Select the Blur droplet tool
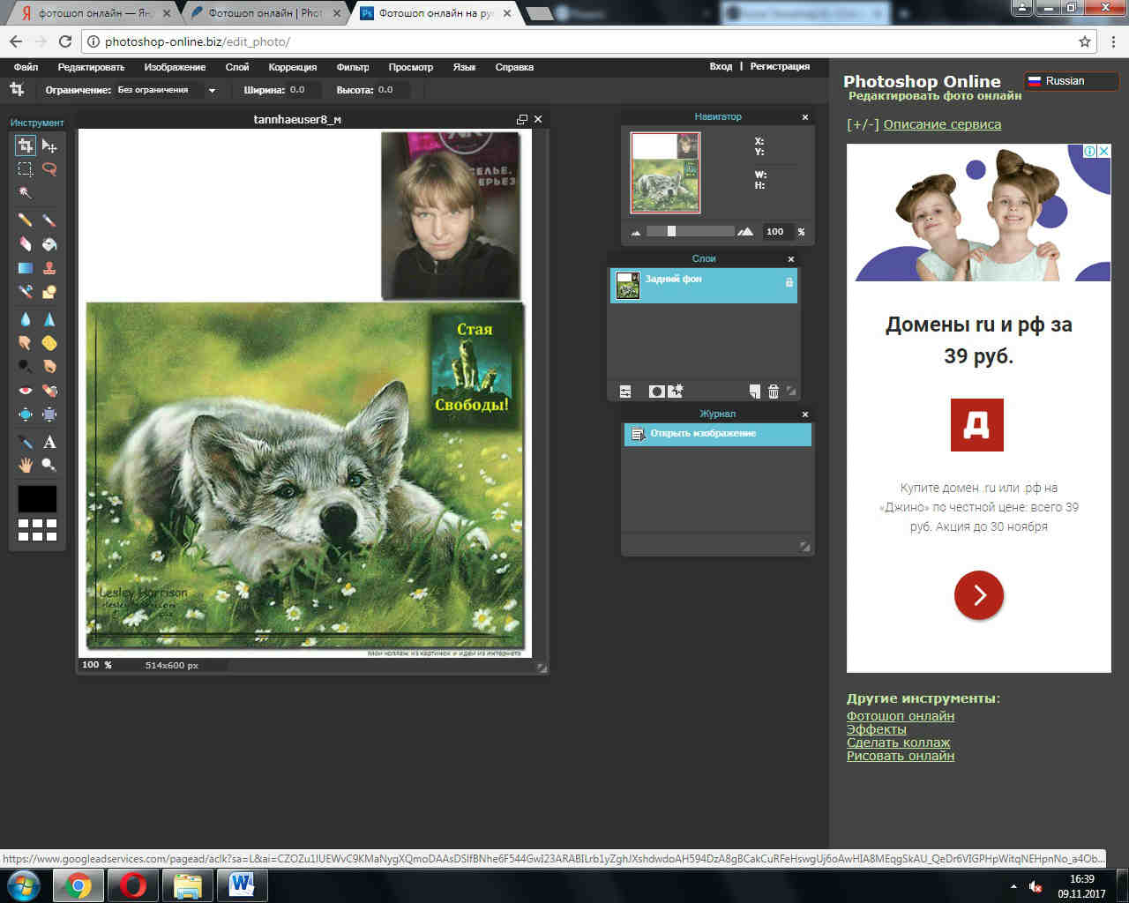Screen dimensions: 1129x903 (x=26, y=319)
